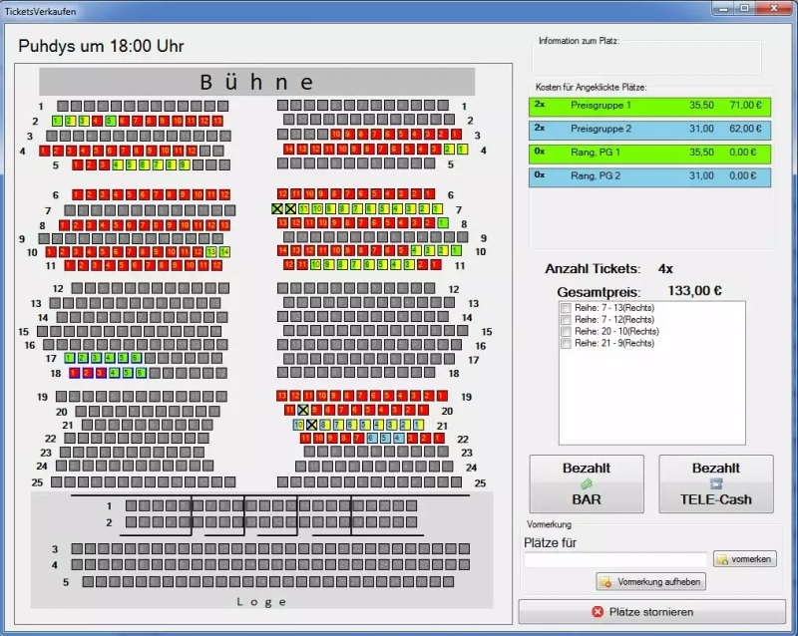Viewport: 798px width, 636px height.
Task: Pick green seat 1 in left row 17
Action: (69, 358)
